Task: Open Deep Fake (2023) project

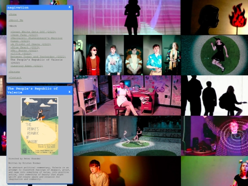Action: [x=24, y=35]
